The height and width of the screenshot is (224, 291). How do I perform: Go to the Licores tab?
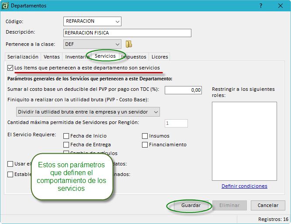[159, 57]
